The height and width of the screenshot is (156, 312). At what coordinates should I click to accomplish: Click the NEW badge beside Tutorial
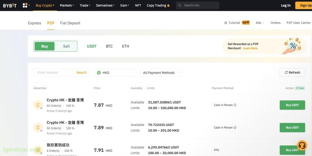[x=246, y=22]
